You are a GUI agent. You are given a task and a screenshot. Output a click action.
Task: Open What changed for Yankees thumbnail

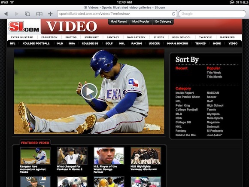pyautogui.click(x=72, y=156)
